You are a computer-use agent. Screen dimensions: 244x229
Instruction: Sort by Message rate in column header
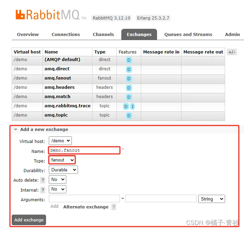tap(161, 52)
